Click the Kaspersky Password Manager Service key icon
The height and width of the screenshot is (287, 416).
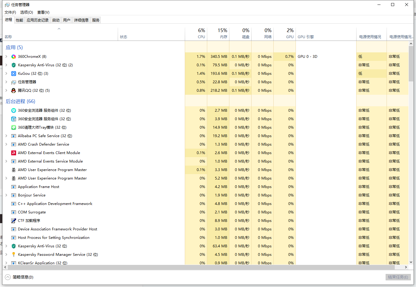(x=14, y=255)
